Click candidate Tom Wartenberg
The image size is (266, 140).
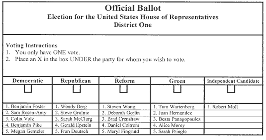pyautogui.click(x=174, y=107)
